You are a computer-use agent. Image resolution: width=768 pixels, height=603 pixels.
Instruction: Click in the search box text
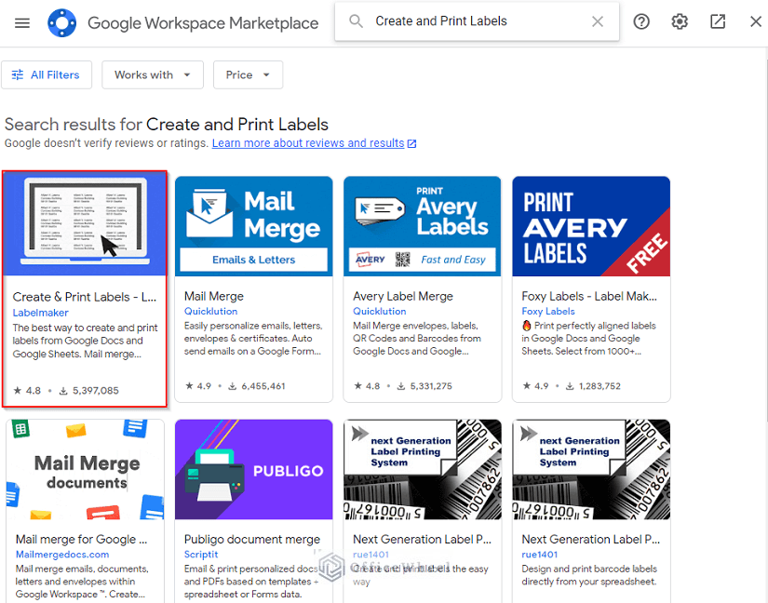pos(441,21)
